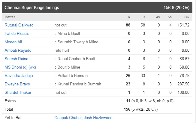This screenshot has width=196, height=123.
Task: Open Faf du Plessis player link
Action: coord(17,34)
